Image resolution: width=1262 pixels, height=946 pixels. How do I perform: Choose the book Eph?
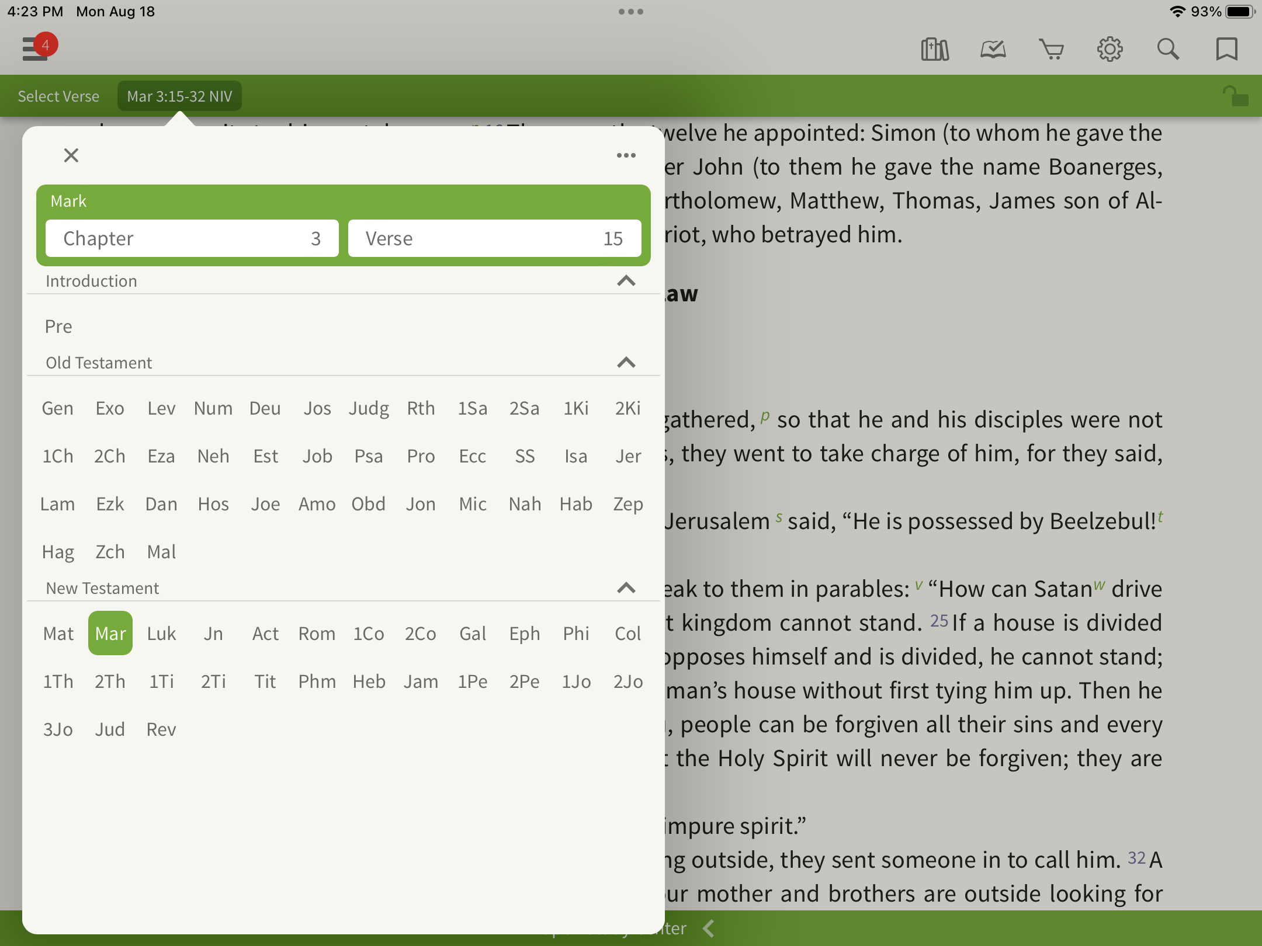[525, 634]
